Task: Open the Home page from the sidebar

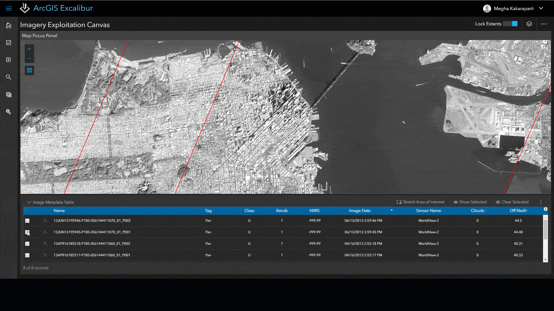Action: [9, 25]
